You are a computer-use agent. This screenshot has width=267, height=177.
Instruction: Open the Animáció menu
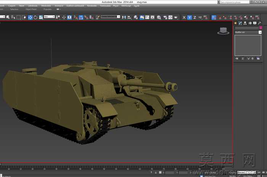pyautogui.click(x=59, y=6)
